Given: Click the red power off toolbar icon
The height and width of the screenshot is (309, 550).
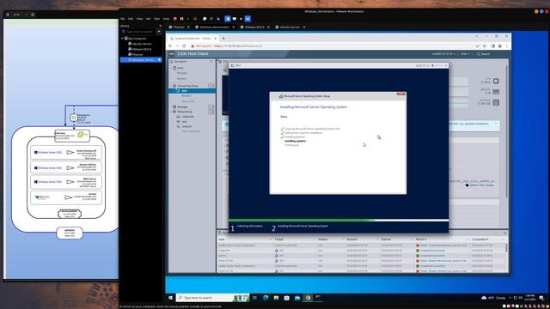Looking at the screenshot, I should click(175, 19).
